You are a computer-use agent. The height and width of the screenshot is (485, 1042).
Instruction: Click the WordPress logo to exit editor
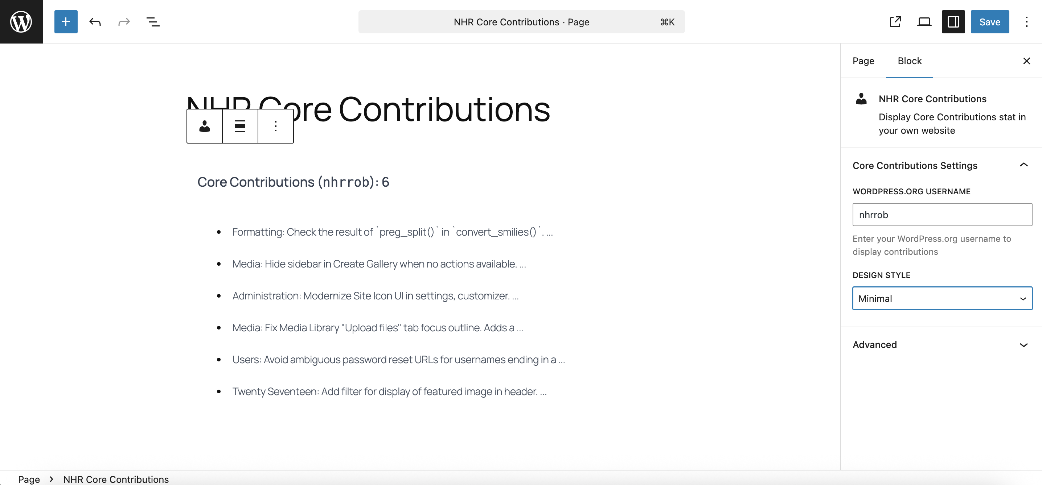(21, 22)
